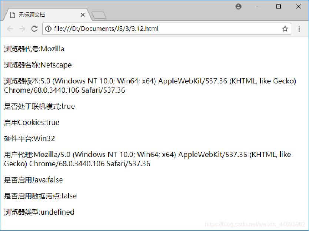Click the browser forward arrow

coord(22,29)
